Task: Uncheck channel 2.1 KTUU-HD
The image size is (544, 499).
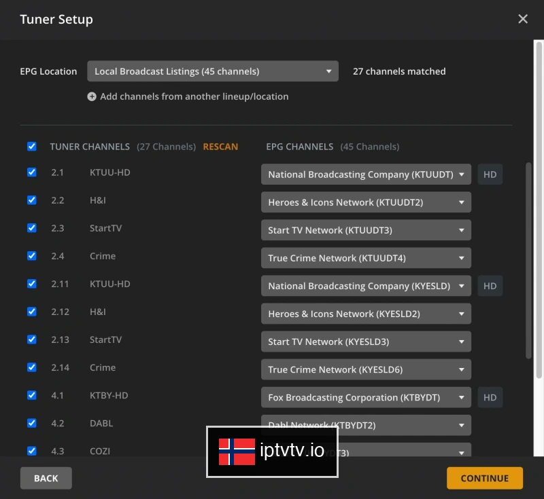Action: coord(31,172)
